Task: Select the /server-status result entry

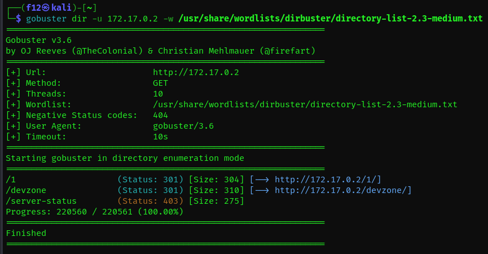Action: click(41, 201)
